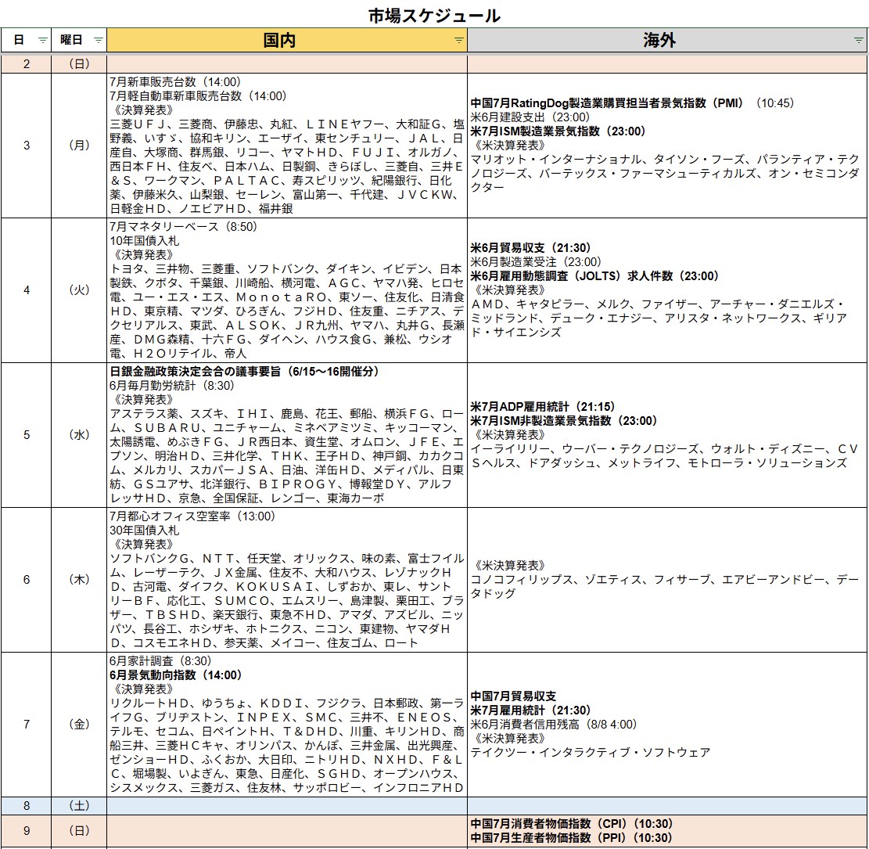
Task: Select the (月) weekday cell
Action: 79,146
